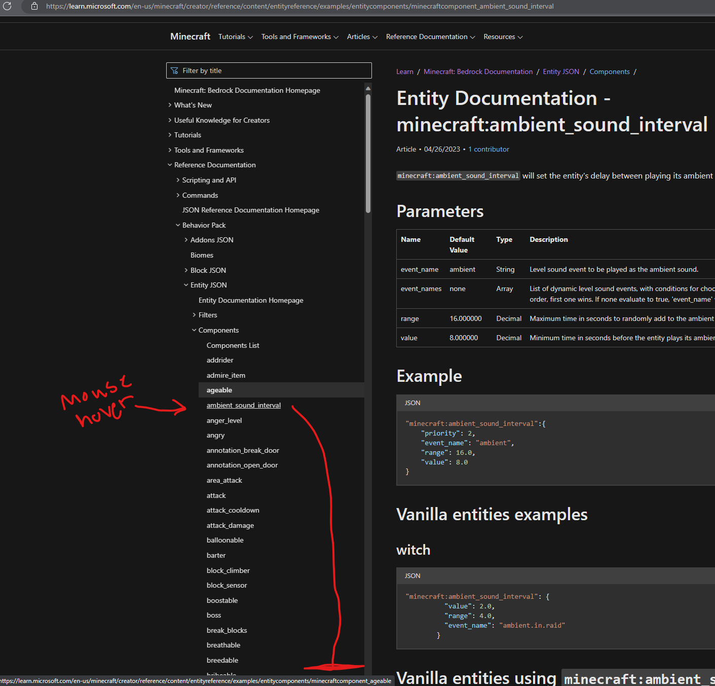Click the event_names cell in Parameters table
Viewport: 715px width, 686px height.
421,288
